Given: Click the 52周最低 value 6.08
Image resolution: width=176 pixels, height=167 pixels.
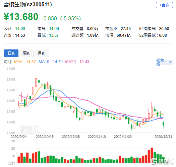Looking at the screenshot, I should 163,35.
